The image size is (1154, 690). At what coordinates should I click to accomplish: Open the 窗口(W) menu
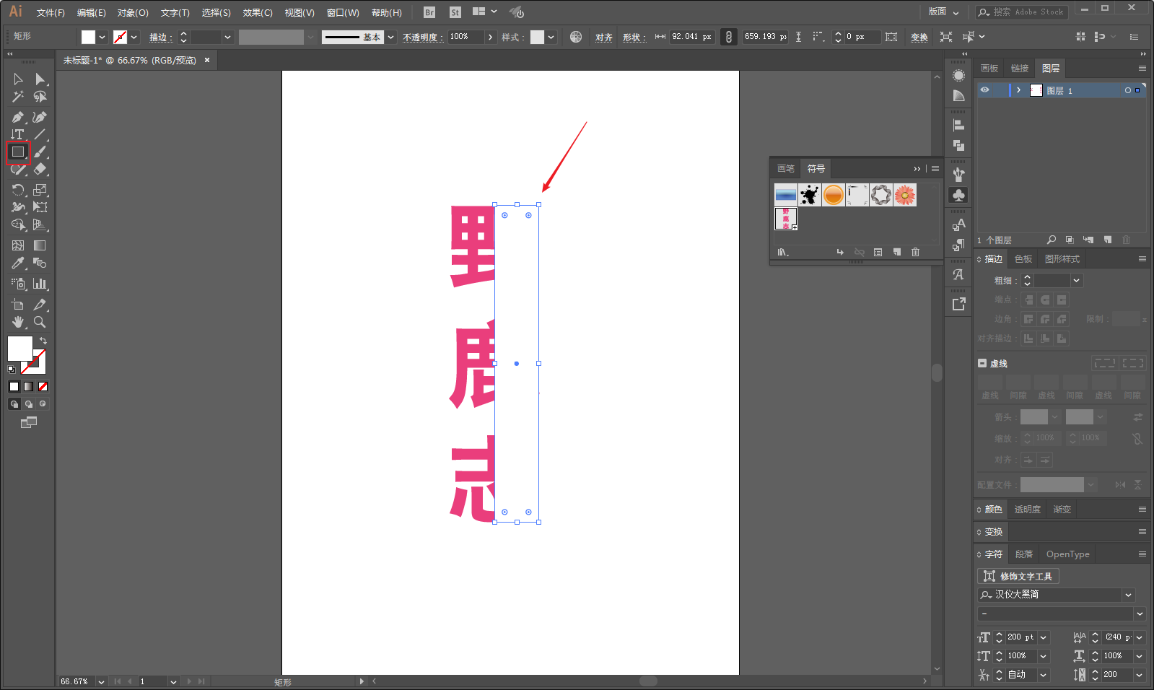pos(343,12)
